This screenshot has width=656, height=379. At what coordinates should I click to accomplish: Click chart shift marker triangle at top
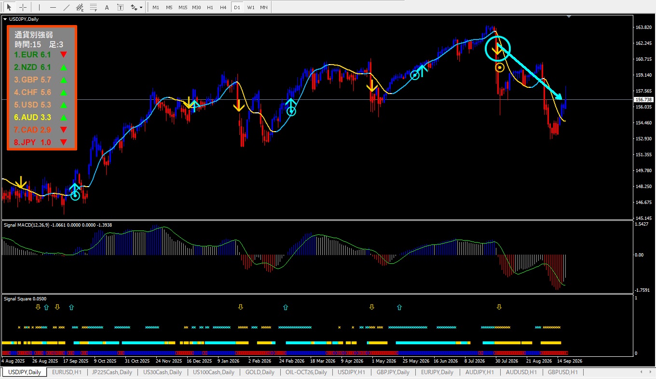(x=570, y=17)
